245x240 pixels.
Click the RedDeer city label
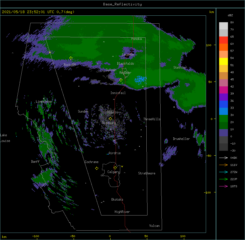(125, 72)
